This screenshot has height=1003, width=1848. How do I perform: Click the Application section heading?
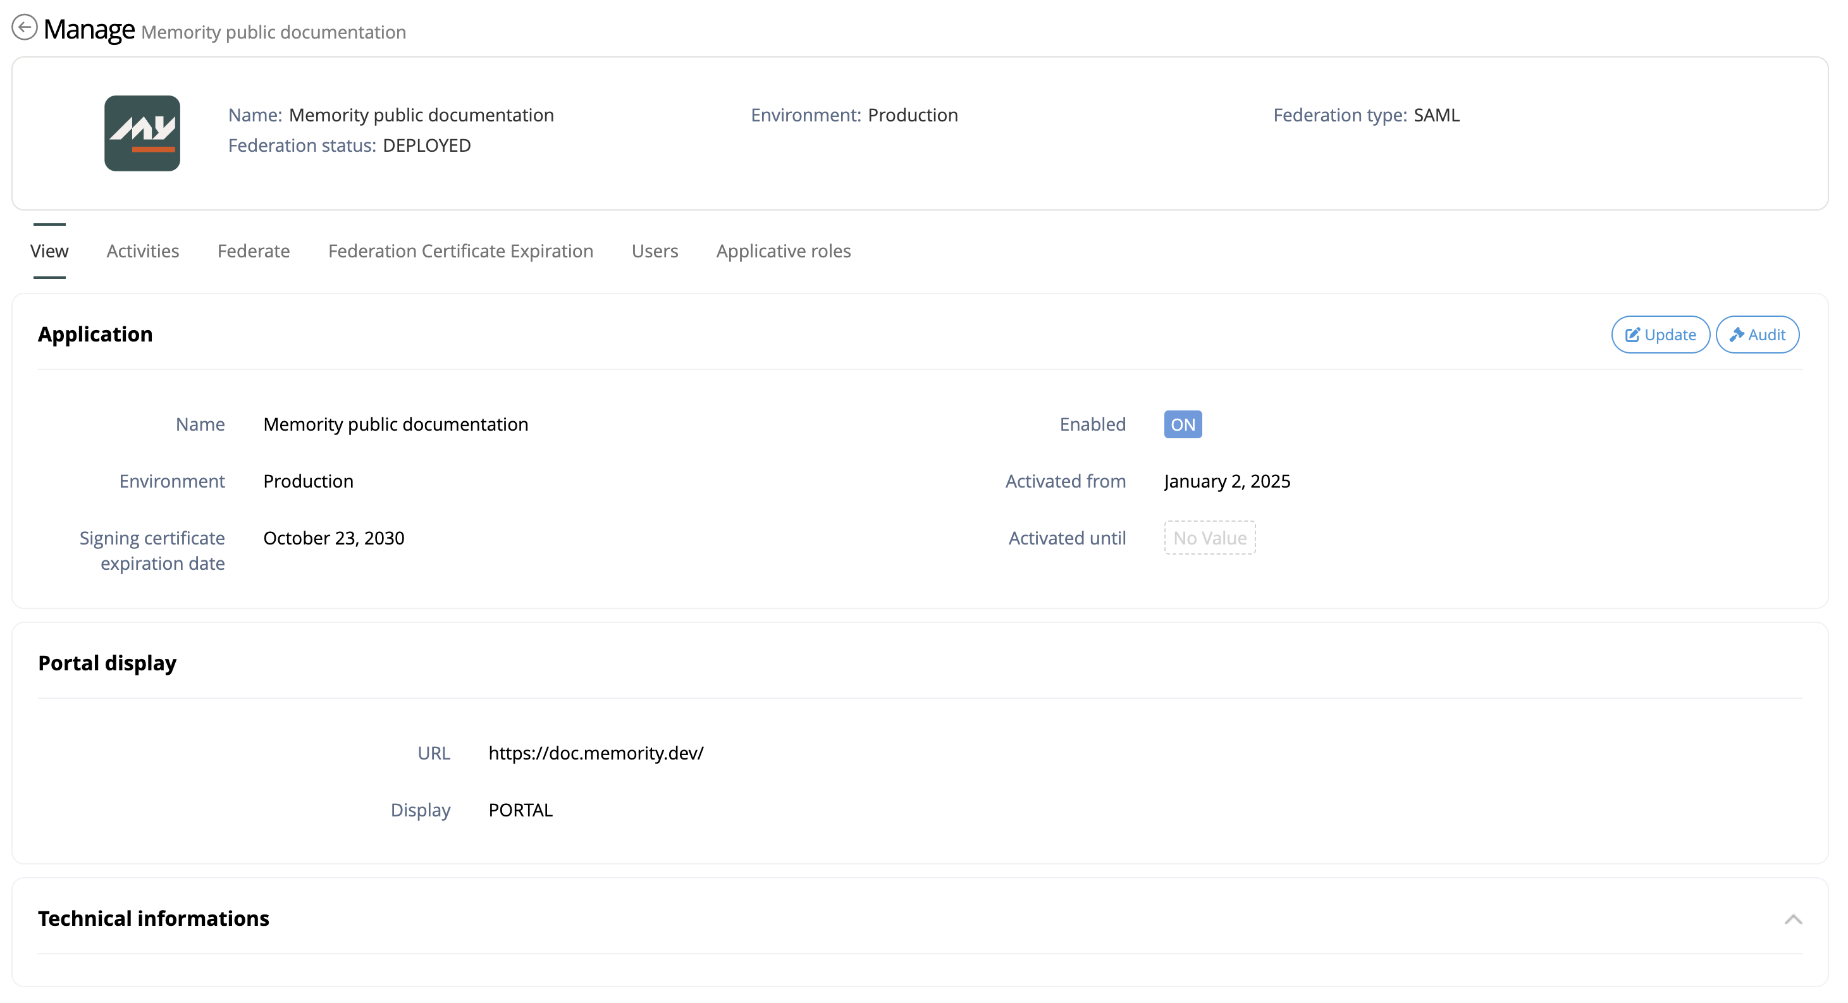(95, 335)
